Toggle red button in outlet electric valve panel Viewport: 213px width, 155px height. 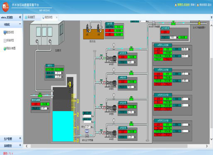click(x=165, y=32)
